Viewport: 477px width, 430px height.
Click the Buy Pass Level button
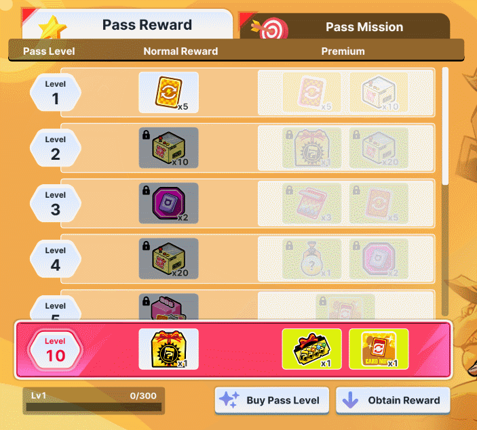[272, 400]
